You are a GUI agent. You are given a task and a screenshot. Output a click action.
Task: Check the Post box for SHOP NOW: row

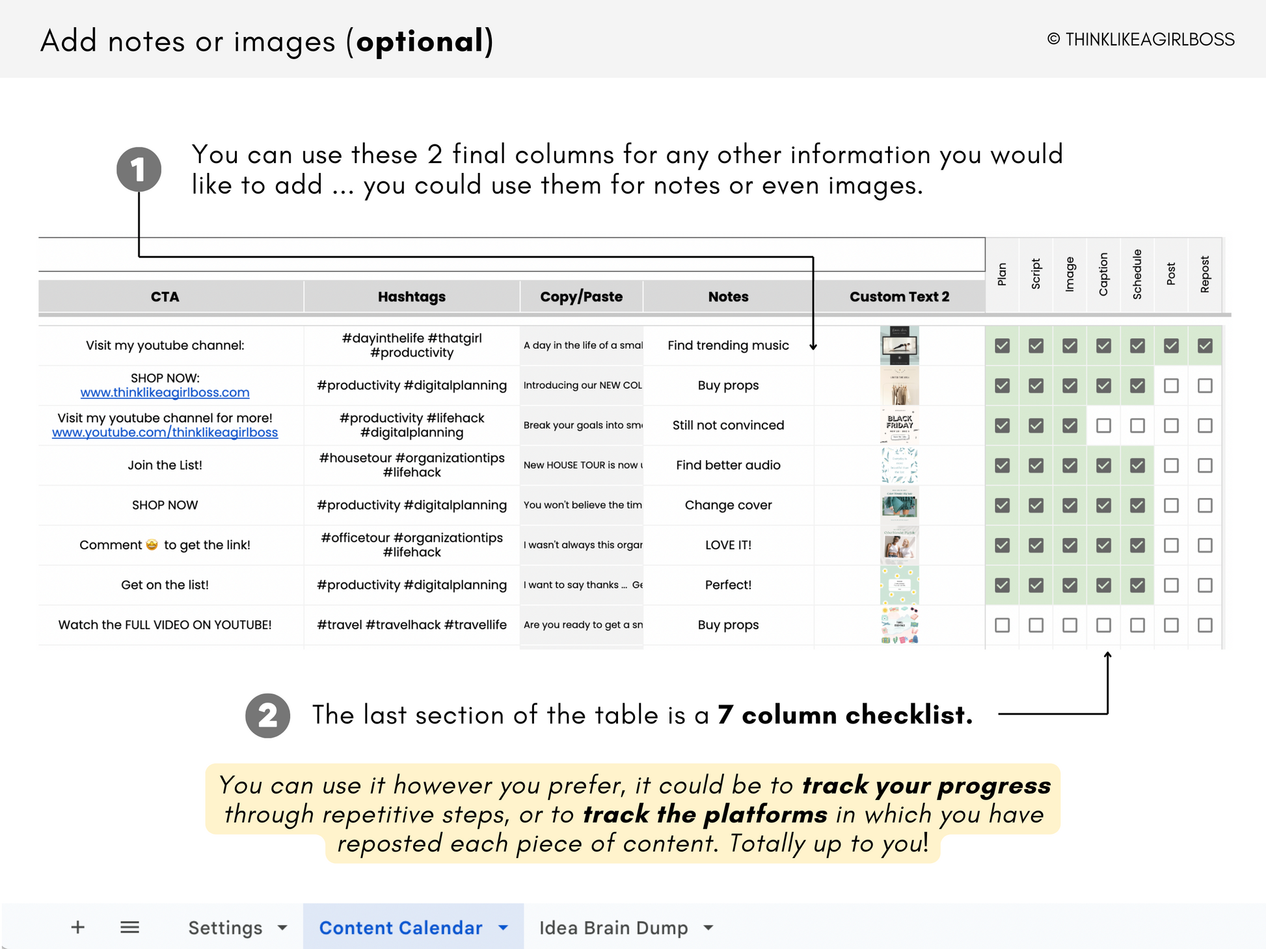[1171, 385]
